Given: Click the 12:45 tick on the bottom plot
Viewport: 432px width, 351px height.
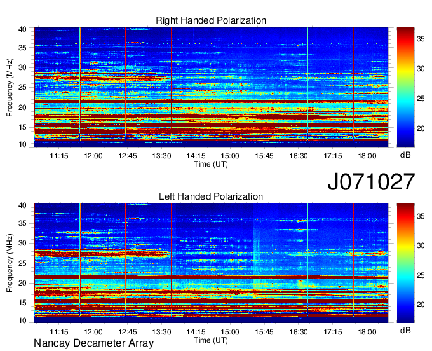Looking at the screenshot, I should (128, 332).
